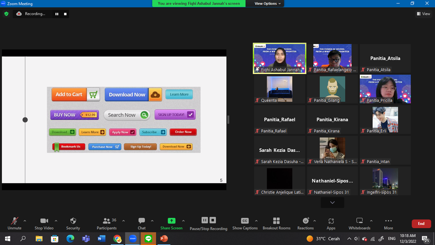435x245 pixels.
Task: Open the Reactions menu
Action: pos(306,221)
